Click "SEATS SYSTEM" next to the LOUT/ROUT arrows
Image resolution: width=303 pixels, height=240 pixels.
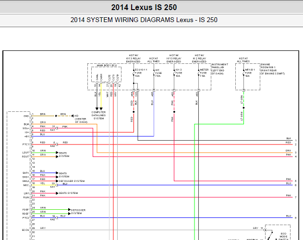pos(64,155)
